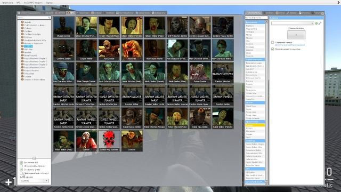Click wrench preset-edit icon in tool panel
Screen dimensions: 341x192
pyautogui.click(x=320, y=23)
